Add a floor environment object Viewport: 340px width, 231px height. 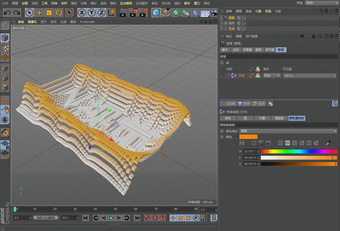[x=205, y=13]
